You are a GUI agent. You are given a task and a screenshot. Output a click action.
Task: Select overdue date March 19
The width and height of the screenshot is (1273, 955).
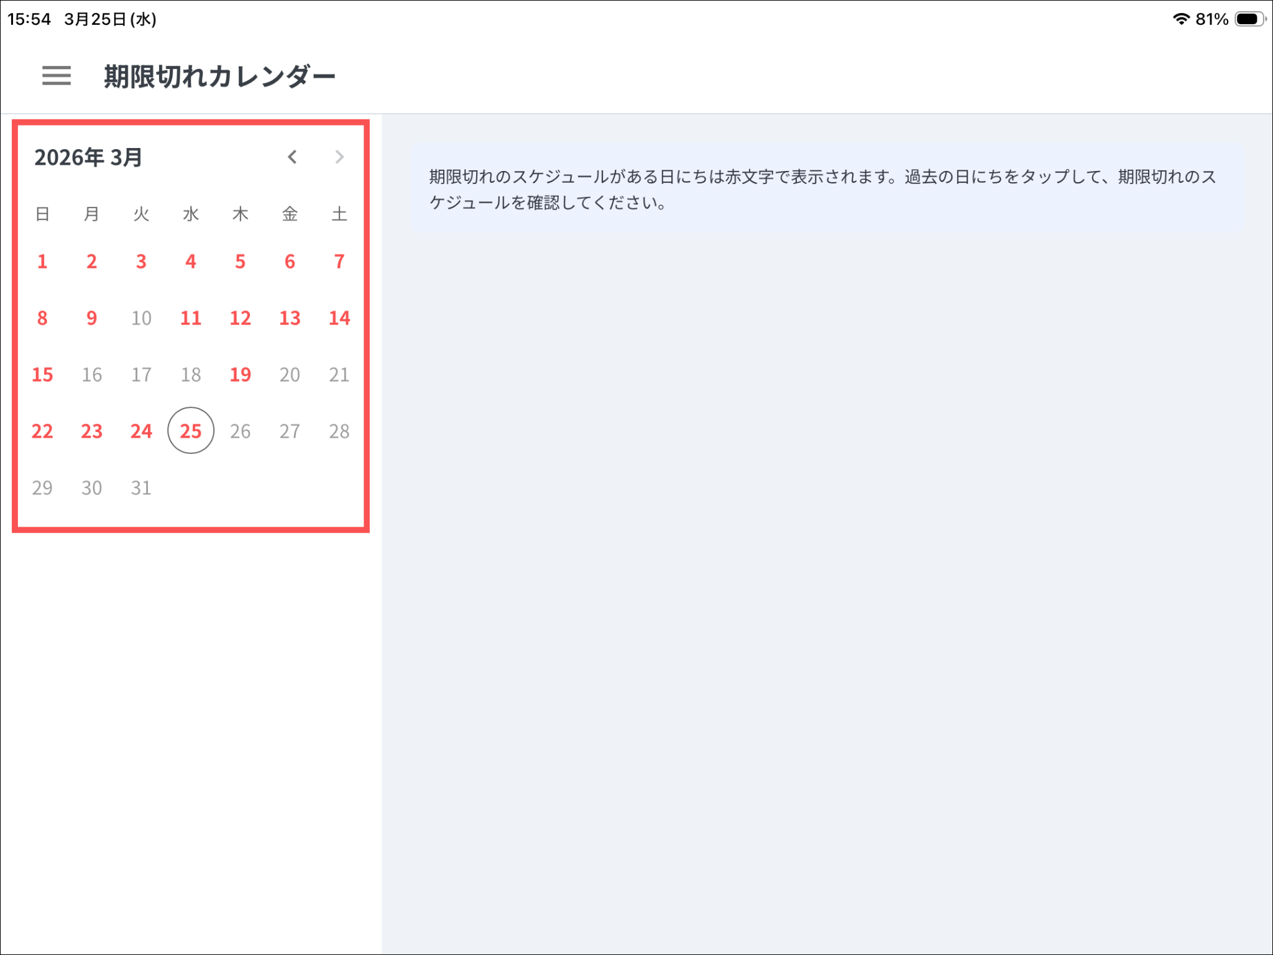tap(241, 375)
